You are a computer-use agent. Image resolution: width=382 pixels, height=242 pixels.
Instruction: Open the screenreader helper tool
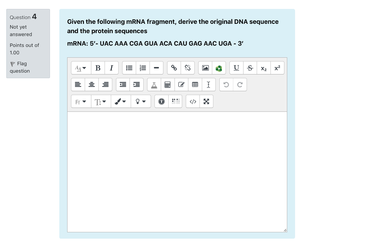(x=175, y=101)
